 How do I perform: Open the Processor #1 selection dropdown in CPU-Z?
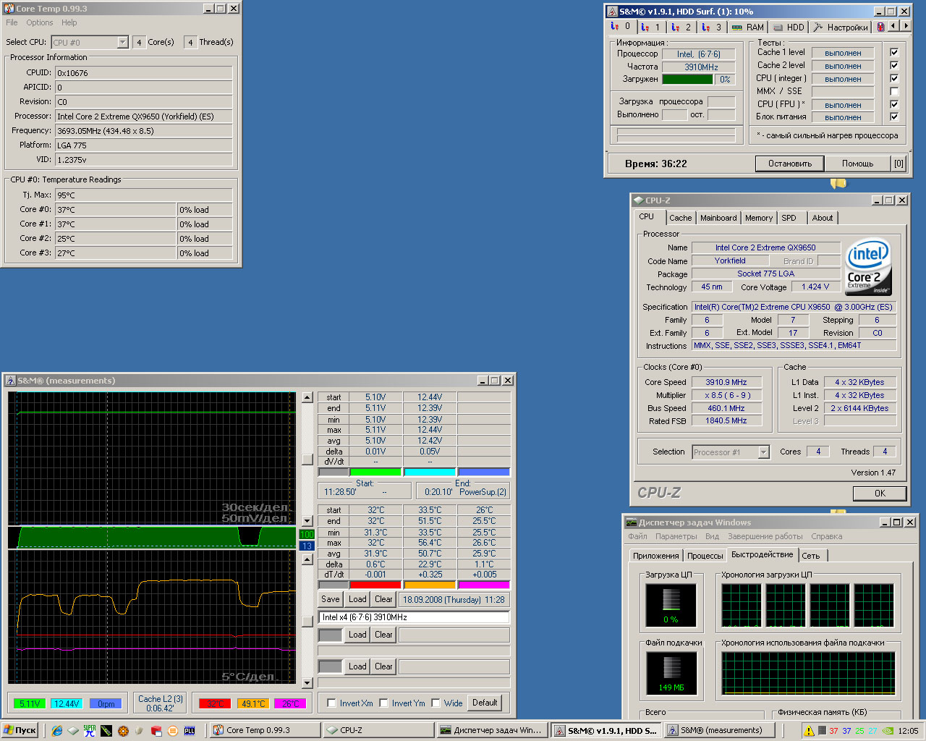(763, 452)
